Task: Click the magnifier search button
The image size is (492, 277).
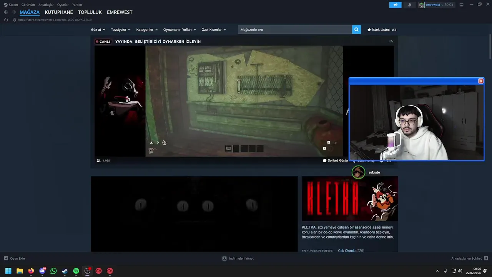Action: click(356, 29)
